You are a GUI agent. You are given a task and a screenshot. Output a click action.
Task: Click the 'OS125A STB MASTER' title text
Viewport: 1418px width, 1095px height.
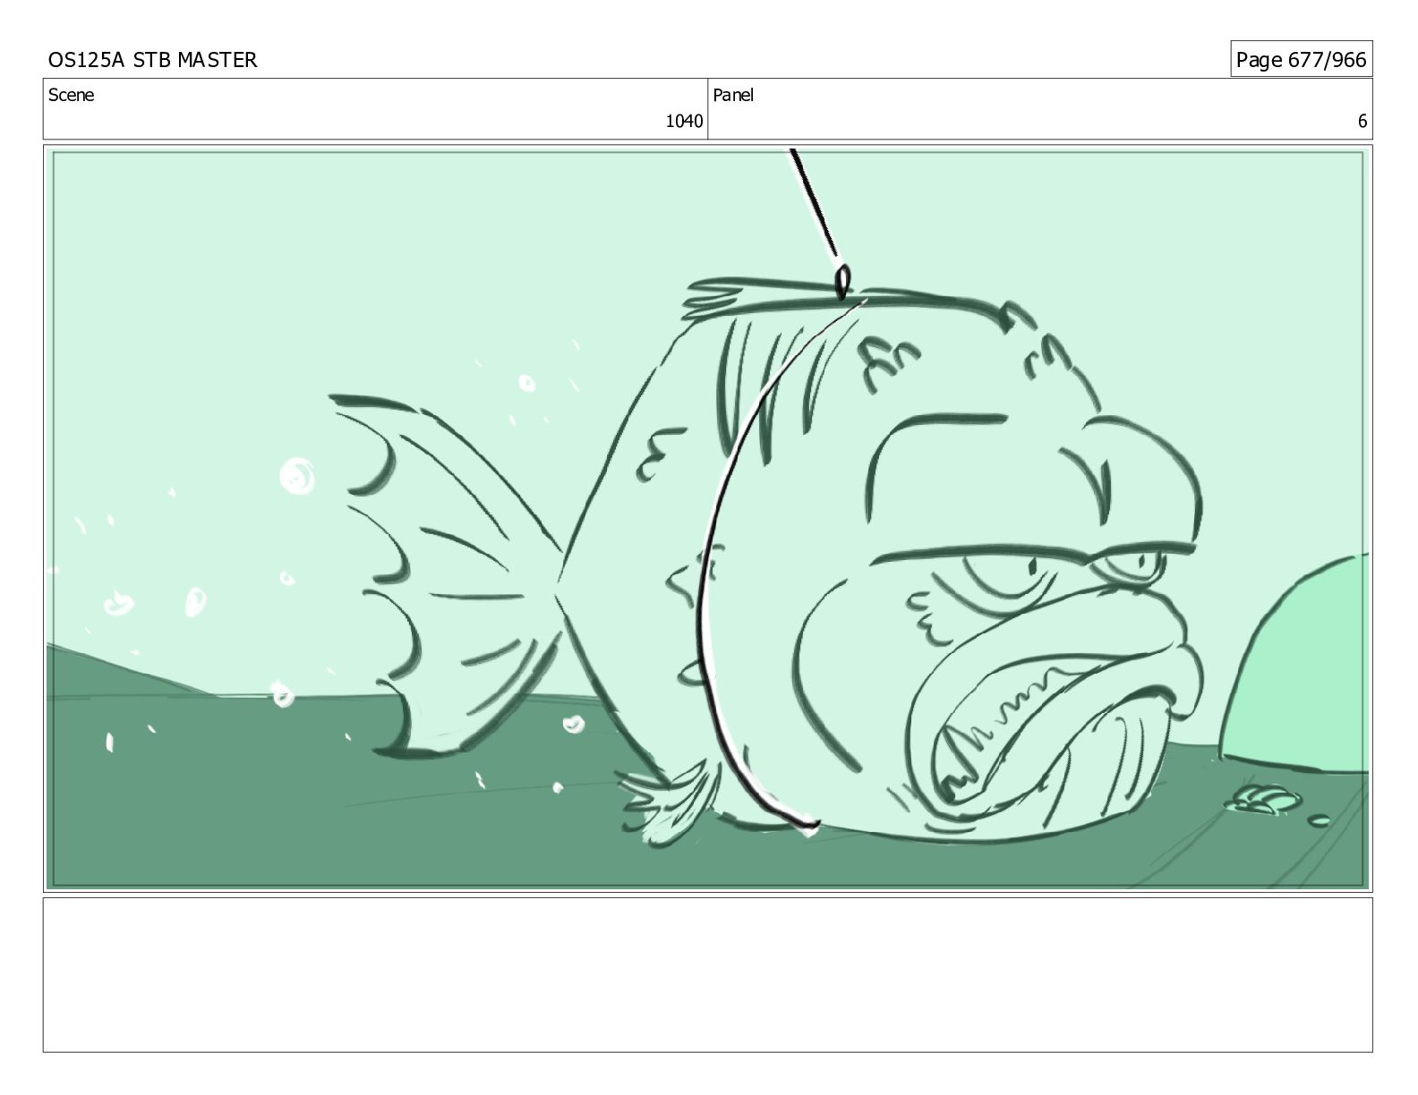pyautogui.click(x=152, y=60)
